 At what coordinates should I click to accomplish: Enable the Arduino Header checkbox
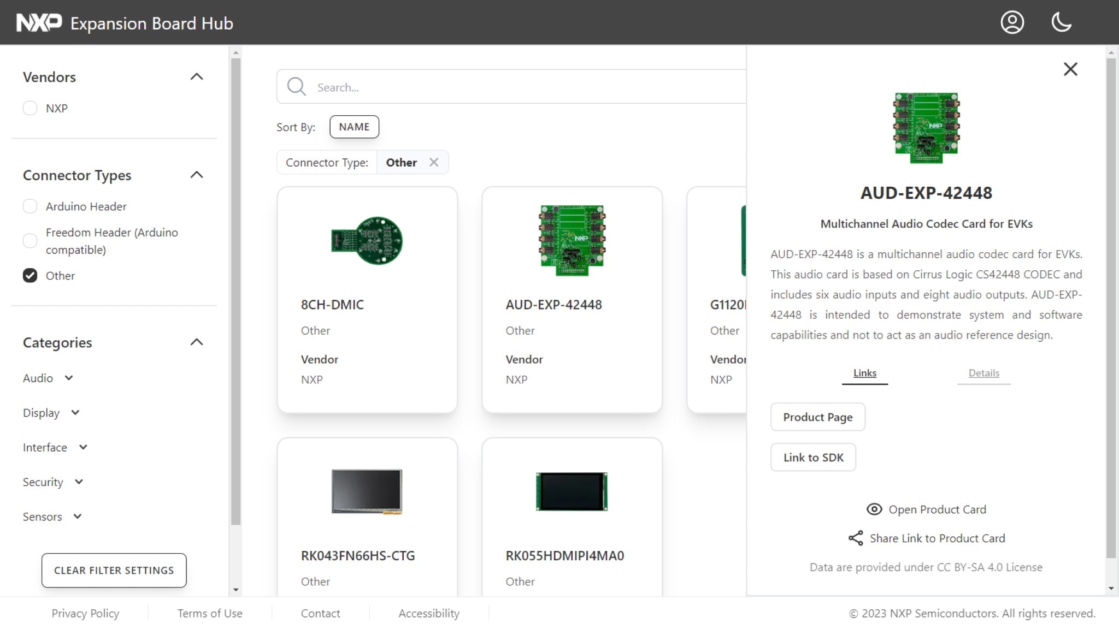(30, 206)
